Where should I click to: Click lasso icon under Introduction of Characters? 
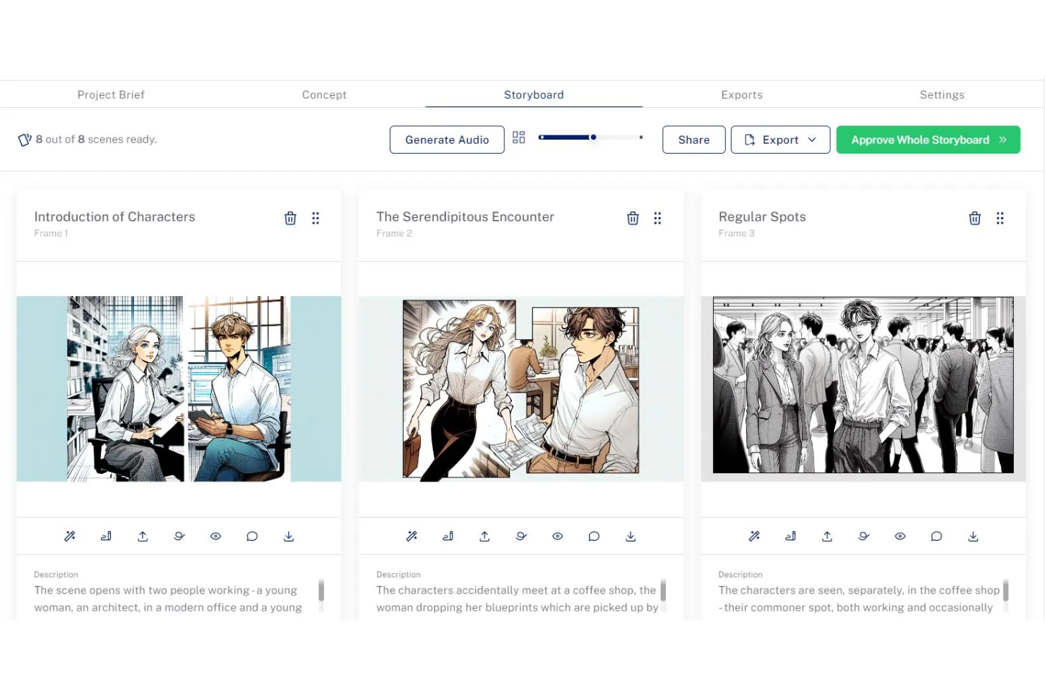[179, 537]
